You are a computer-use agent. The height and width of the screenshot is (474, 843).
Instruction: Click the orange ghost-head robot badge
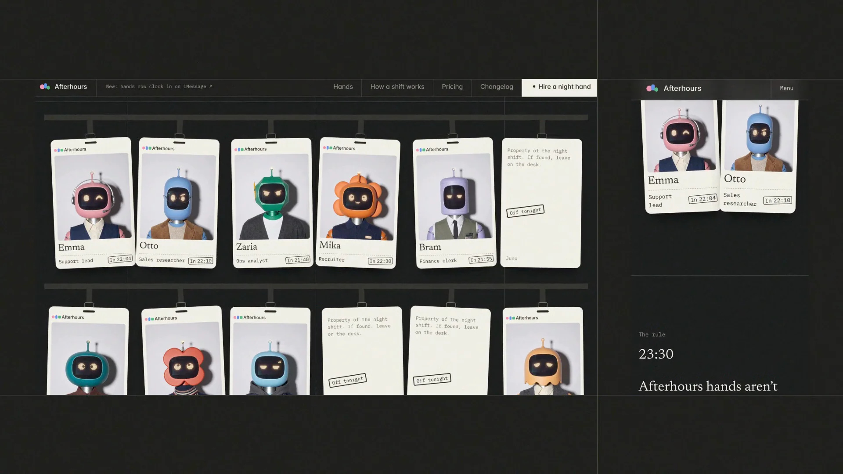coord(543,351)
